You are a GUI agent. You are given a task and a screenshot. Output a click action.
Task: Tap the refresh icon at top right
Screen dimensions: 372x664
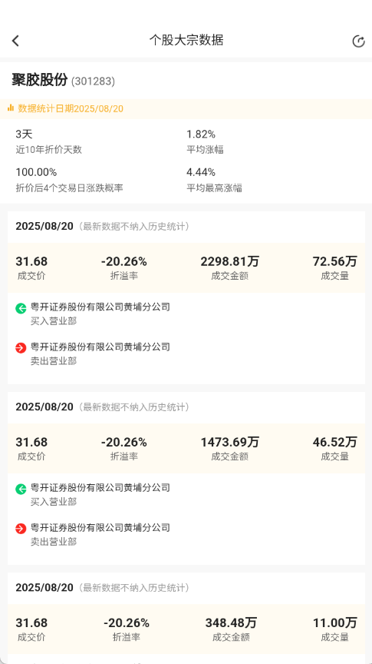(358, 41)
